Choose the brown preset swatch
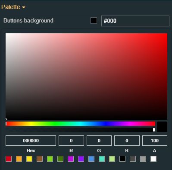172x170 pixels. click(x=40, y=159)
